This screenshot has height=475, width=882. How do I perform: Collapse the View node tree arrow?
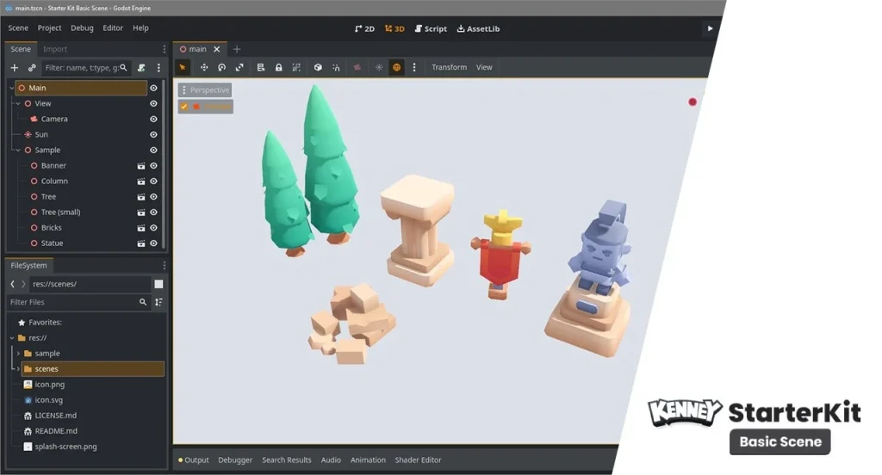18,104
